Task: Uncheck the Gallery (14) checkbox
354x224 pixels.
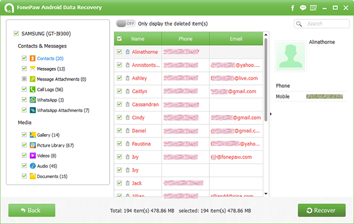Action: coord(24,134)
